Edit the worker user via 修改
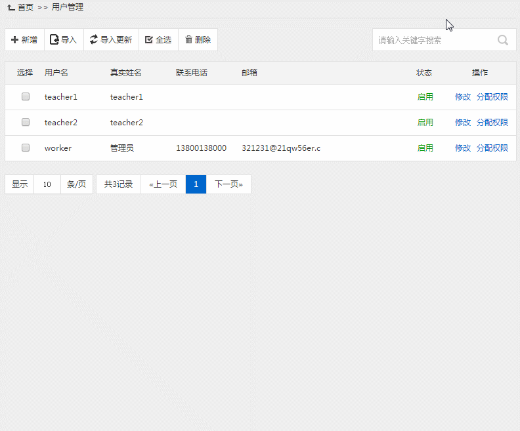 [x=463, y=148]
